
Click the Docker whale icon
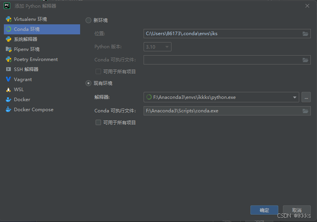pyautogui.click(x=9, y=99)
